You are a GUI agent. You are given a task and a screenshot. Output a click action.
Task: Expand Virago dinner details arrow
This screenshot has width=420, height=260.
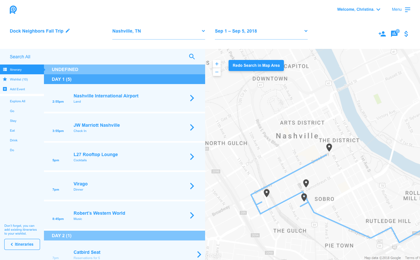click(x=192, y=186)
